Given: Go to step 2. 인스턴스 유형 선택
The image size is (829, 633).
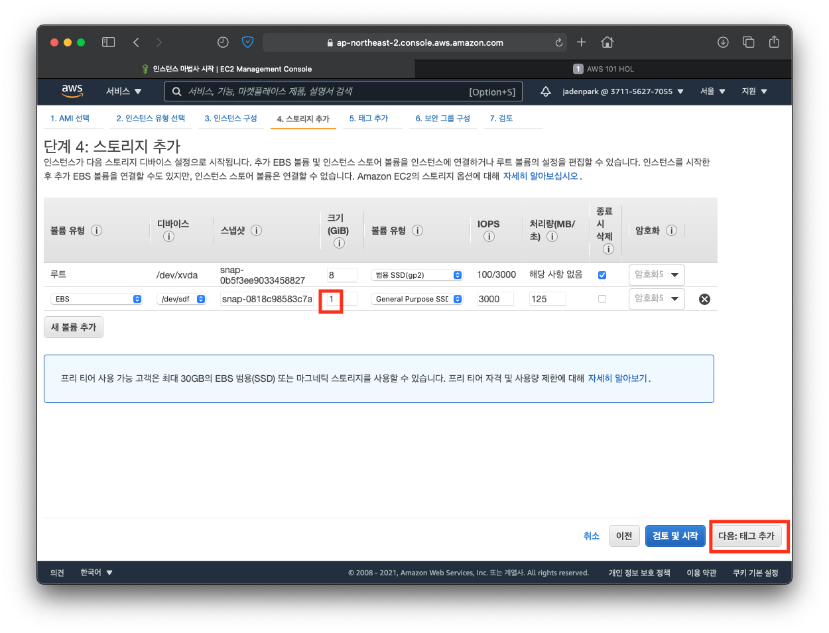Looking at the screenshot, I should (151, 118).
